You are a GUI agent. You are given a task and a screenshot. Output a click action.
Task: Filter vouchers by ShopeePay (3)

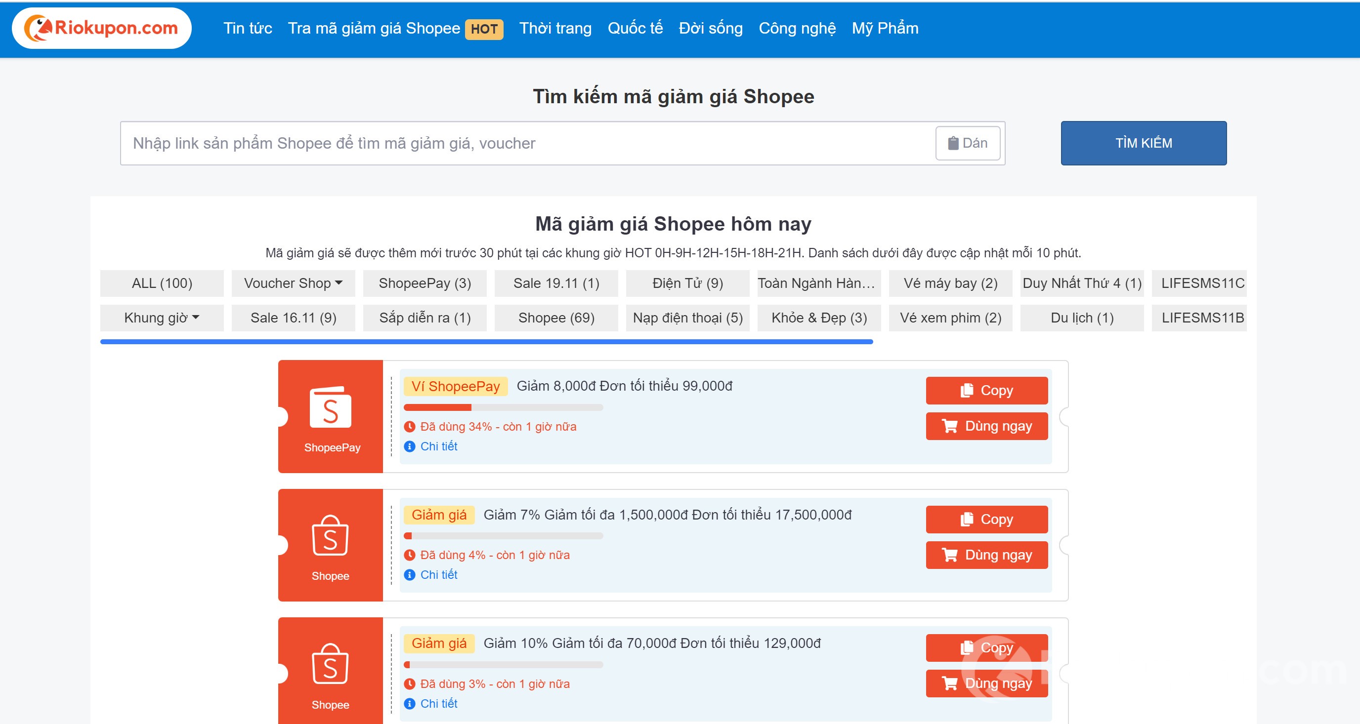click(425, 283)
